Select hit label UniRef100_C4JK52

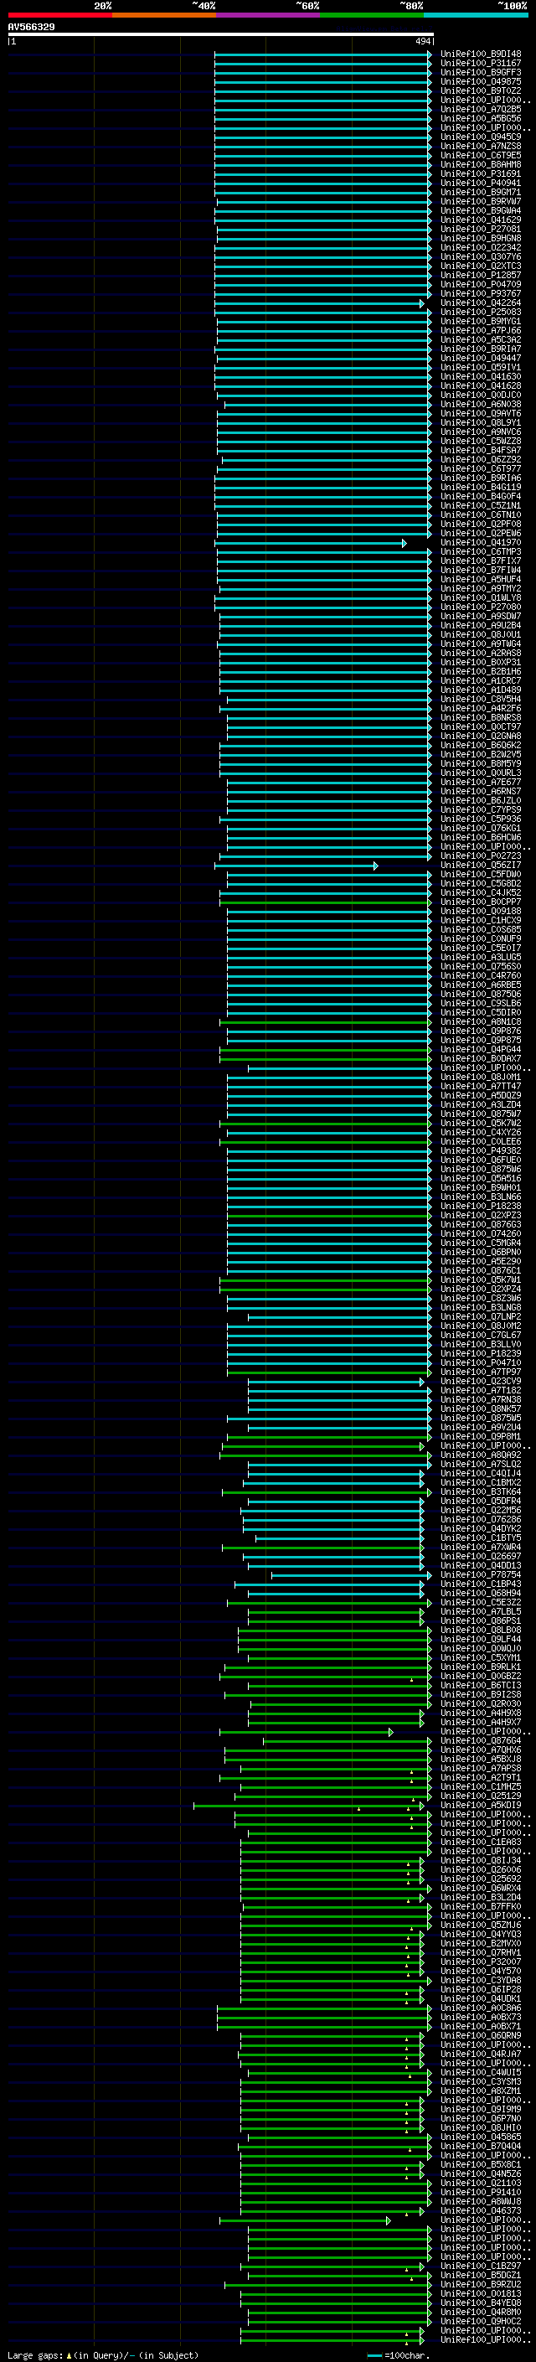(481, 893)
